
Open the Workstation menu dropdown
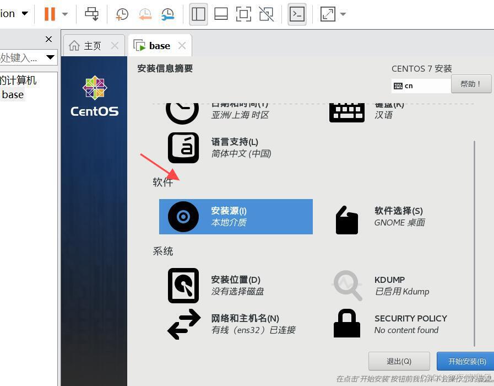(x=14, y=14)
